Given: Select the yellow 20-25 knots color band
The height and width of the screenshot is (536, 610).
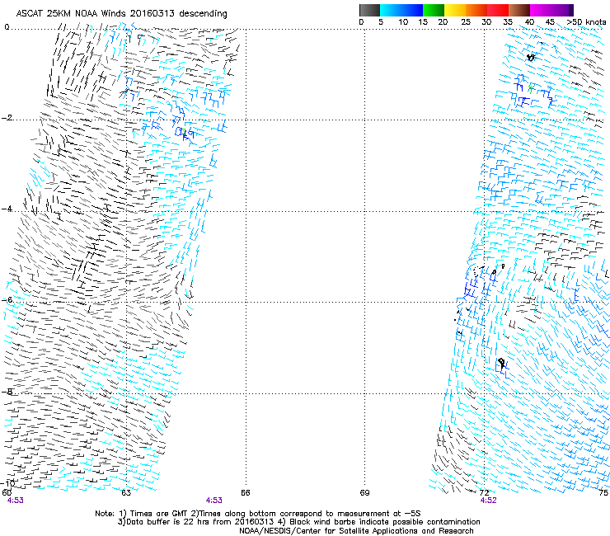Looking at the screenshot, I should pyautogui.click(x=455, y=10).
